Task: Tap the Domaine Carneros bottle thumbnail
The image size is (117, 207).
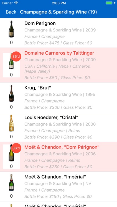Action: coord(11,61)
